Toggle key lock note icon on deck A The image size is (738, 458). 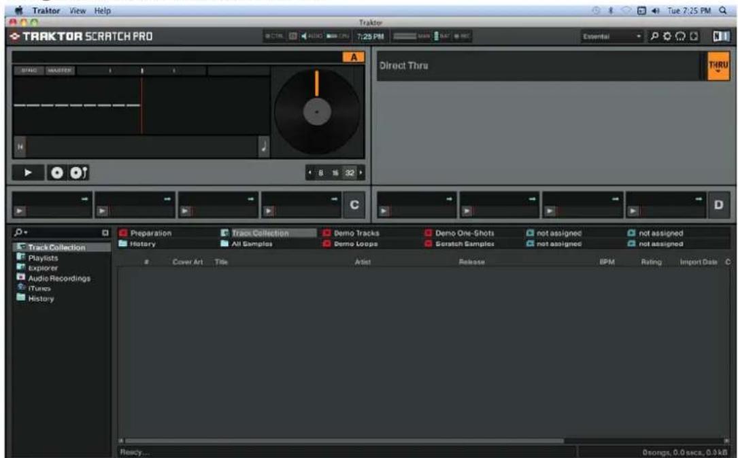coord(264,147)
